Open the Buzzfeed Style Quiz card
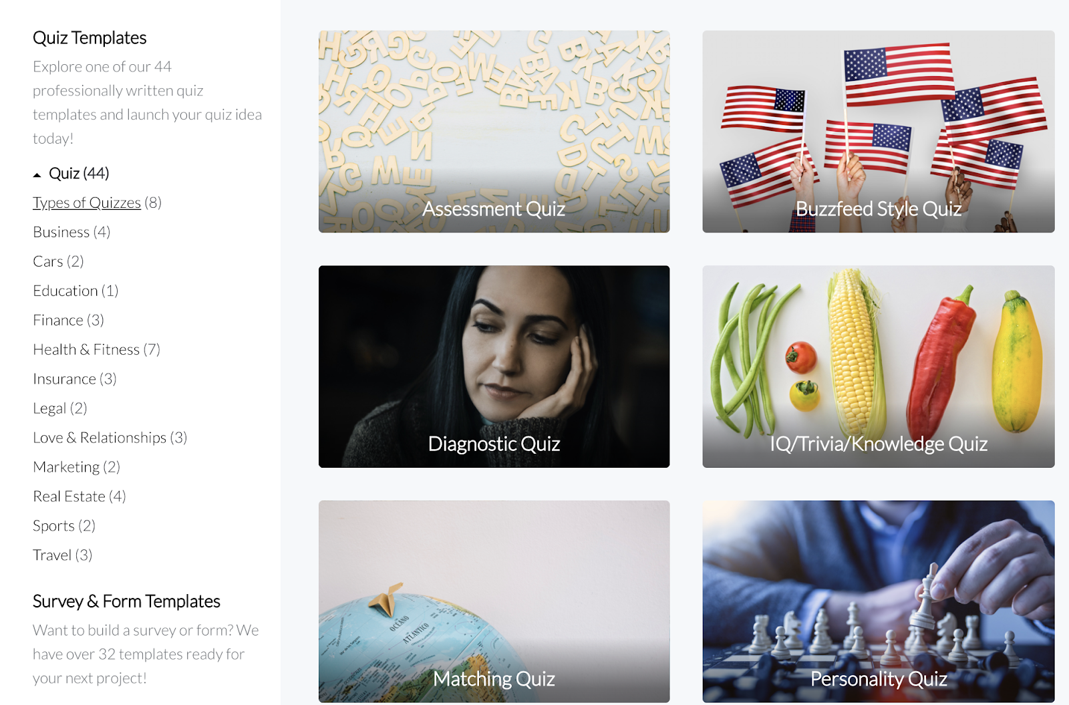 879,132
